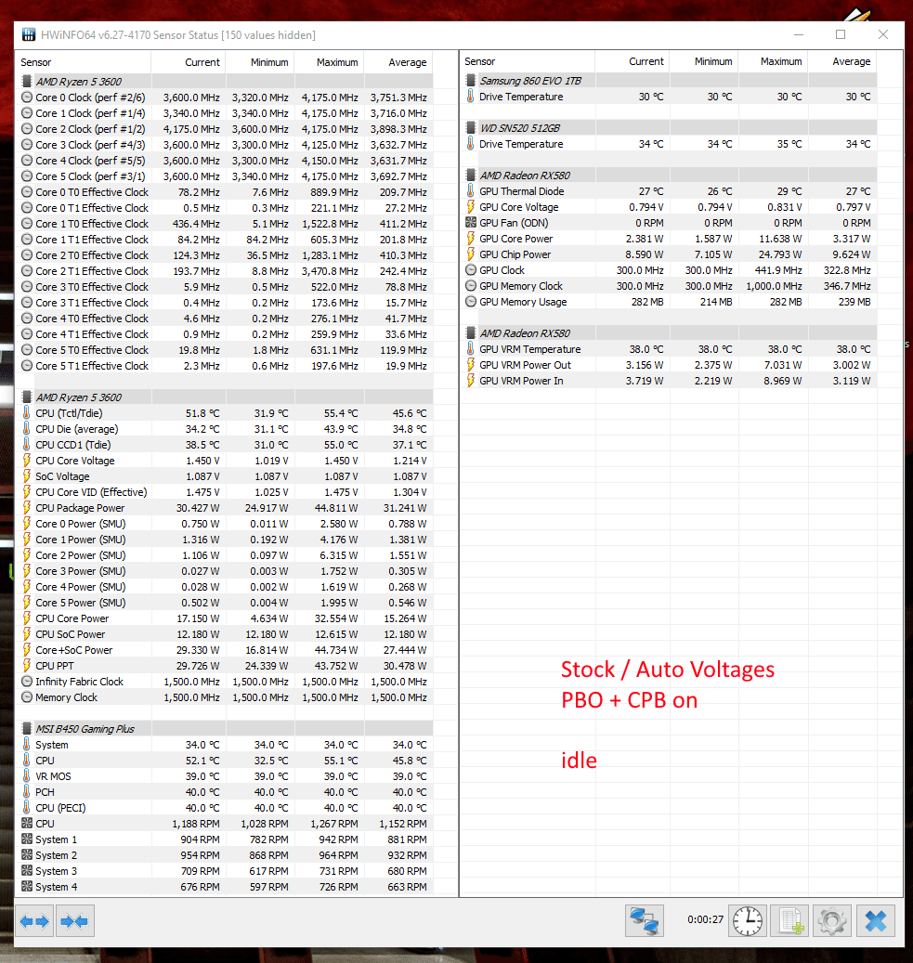Select the MSI B450 Gaming Plus group header
Screen dimensions: 913x963
[x=224, y=728]
